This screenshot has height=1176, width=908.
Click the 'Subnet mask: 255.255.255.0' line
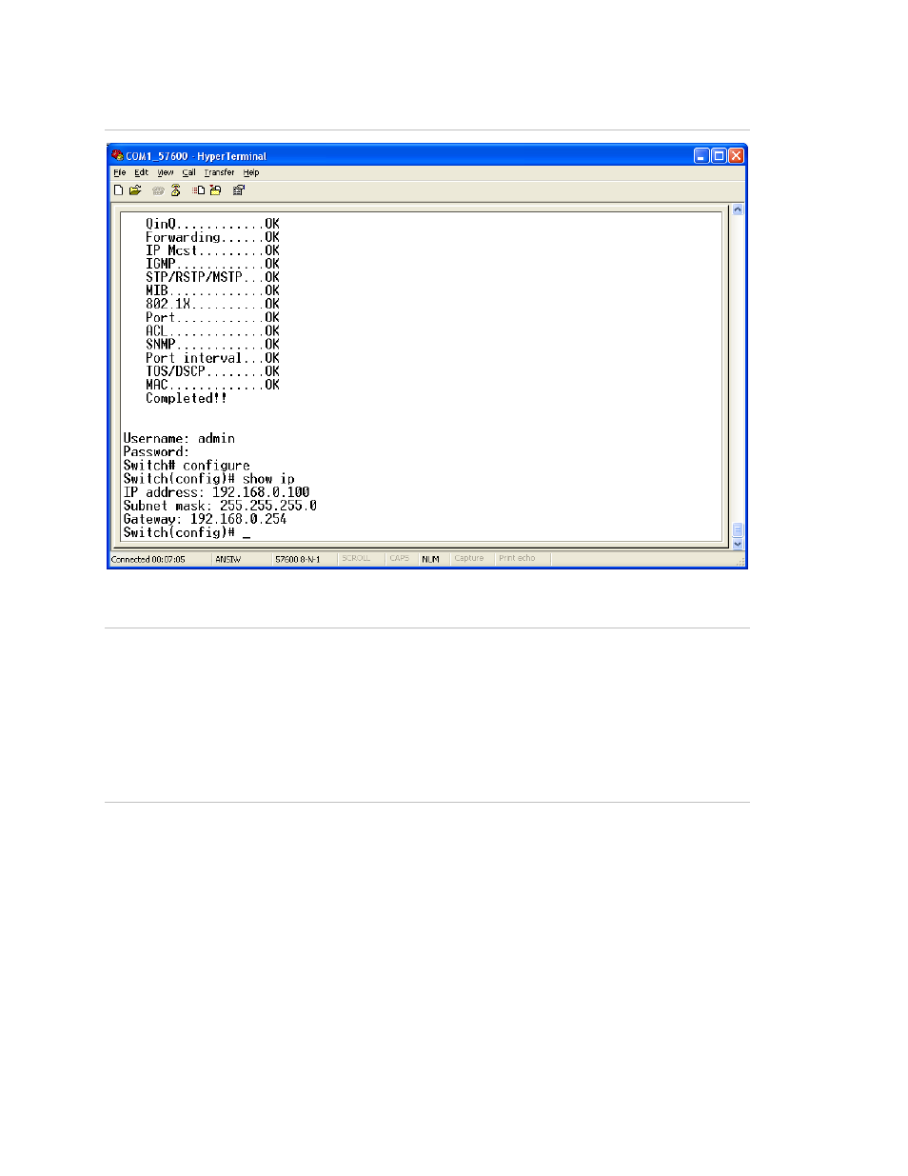(x=220, y=506)
